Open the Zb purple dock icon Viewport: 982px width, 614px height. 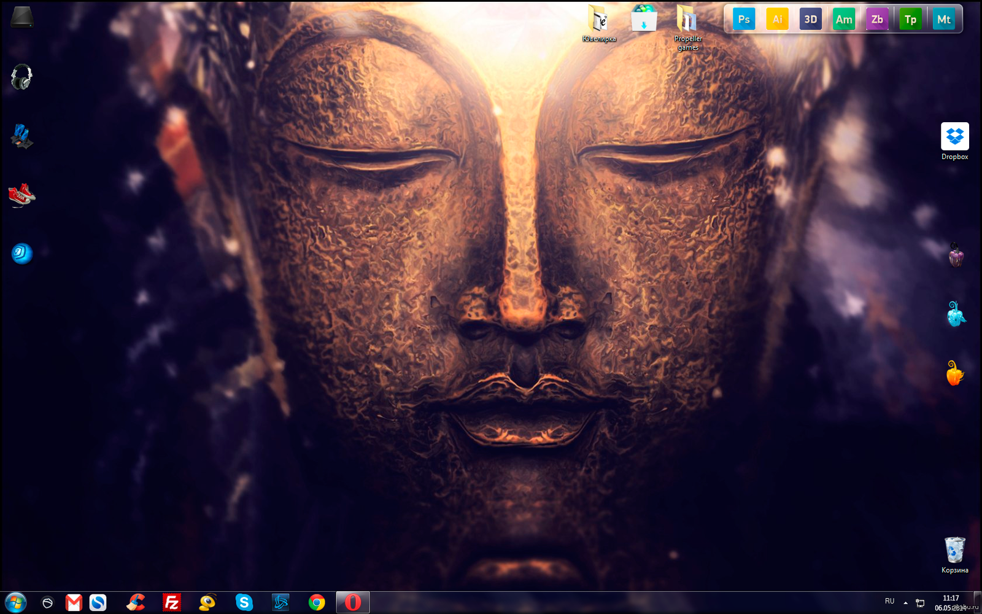click(x=877, y=20)
